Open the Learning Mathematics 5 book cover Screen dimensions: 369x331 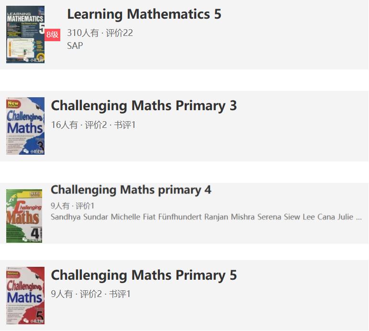(x=25, y=34)
